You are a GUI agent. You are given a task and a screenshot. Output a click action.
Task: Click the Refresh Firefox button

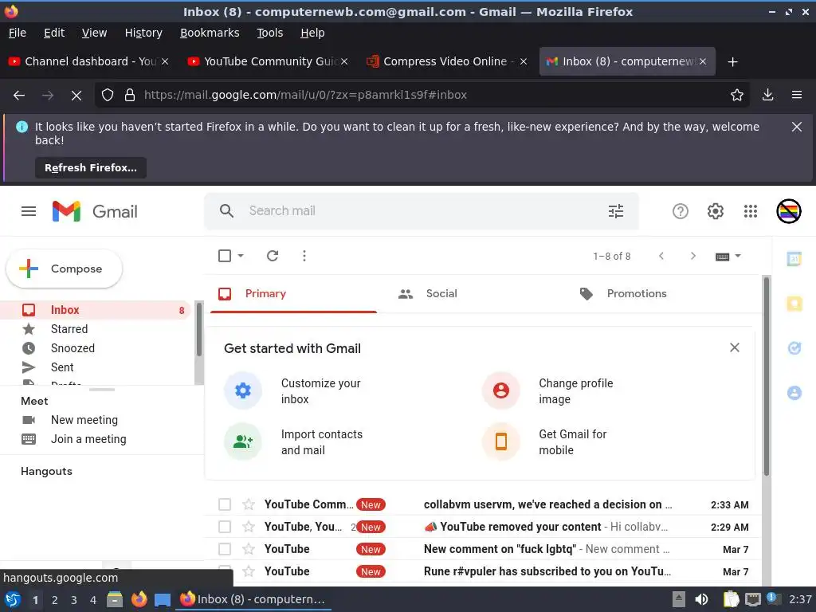[91, 167]
